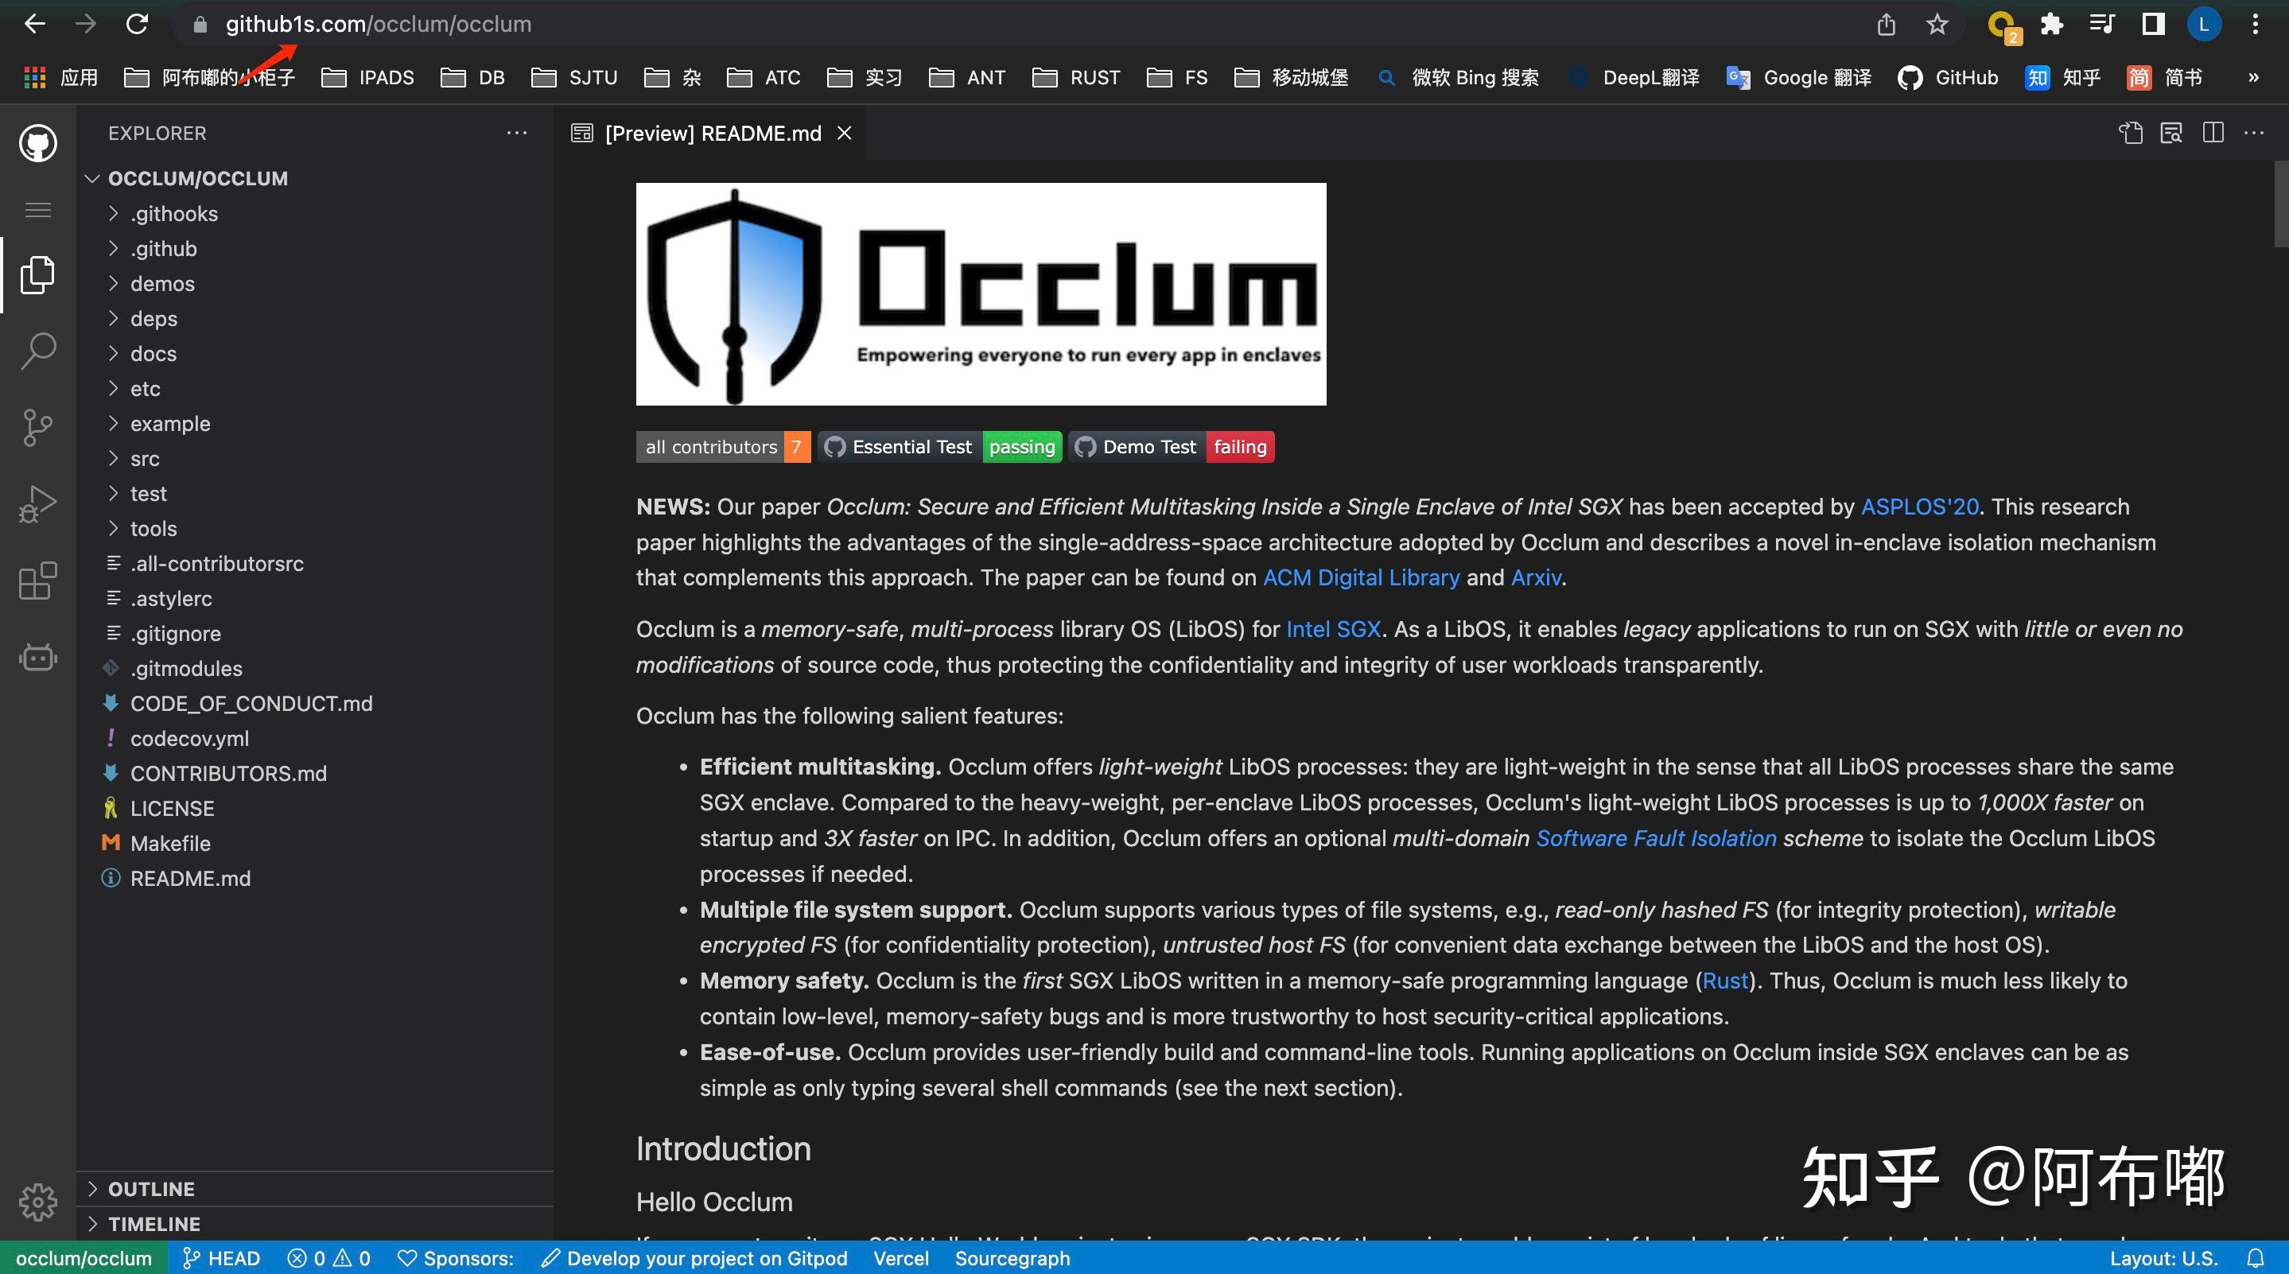Open the Search view in activity bar
Viewport: 2289px width, 1274px height.
[37, 351]
